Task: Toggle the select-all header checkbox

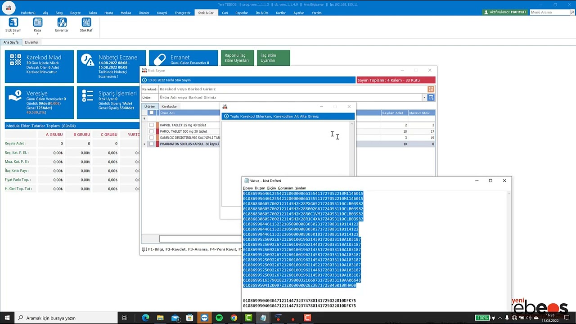Action: point(151,112)
